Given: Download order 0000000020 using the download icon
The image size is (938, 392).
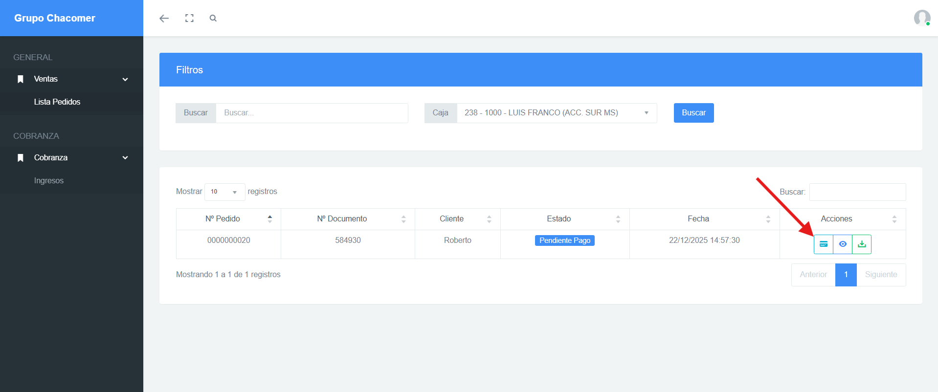Looking at the screenshot, I should (862, 244).
